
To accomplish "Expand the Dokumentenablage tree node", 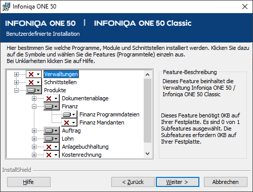I will pos(34,98).
